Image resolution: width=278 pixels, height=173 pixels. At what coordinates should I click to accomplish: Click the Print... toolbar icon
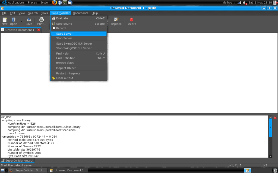coord(42,21)
